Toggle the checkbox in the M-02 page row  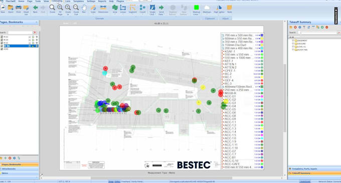pos(30,37)
